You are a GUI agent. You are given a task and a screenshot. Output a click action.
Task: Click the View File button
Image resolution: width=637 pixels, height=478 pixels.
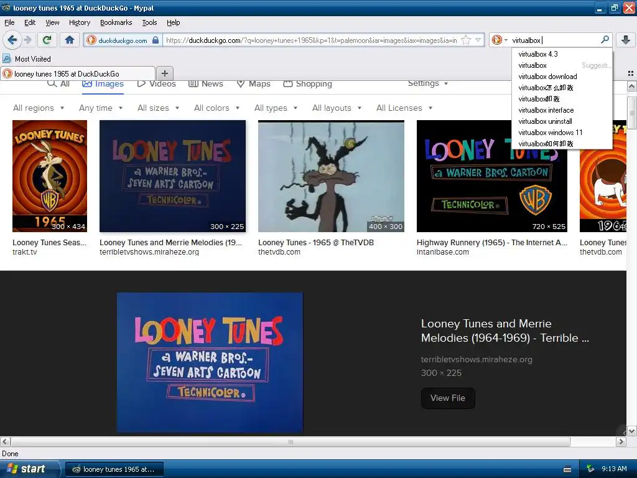448,398
